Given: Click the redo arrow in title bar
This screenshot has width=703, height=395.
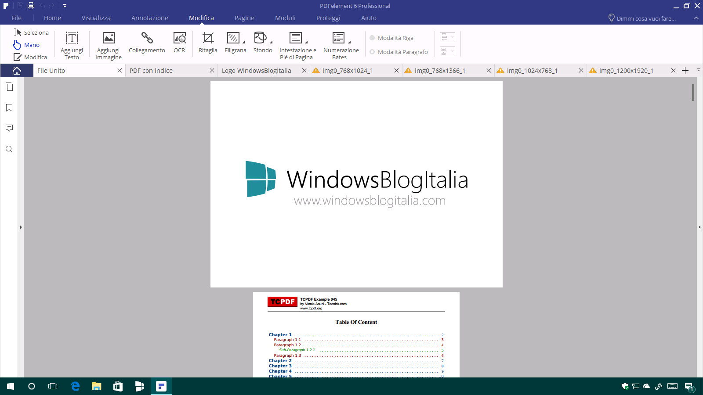Looking at the screenshot, I should (52, 6).
